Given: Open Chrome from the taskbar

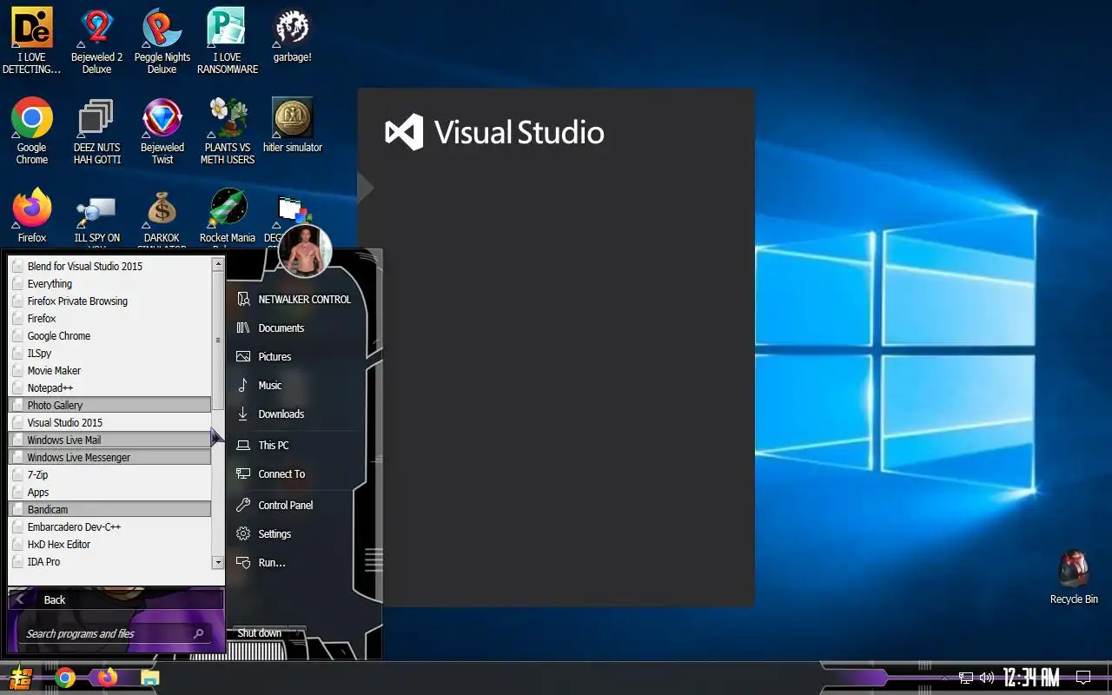Looking at the screenshot, I should point(65,678).
